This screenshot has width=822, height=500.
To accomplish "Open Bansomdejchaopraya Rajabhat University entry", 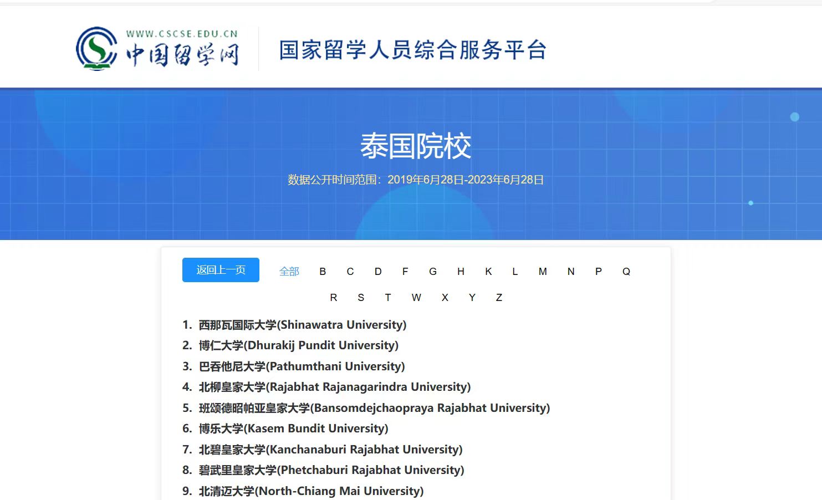I will [x=374, y=408].
